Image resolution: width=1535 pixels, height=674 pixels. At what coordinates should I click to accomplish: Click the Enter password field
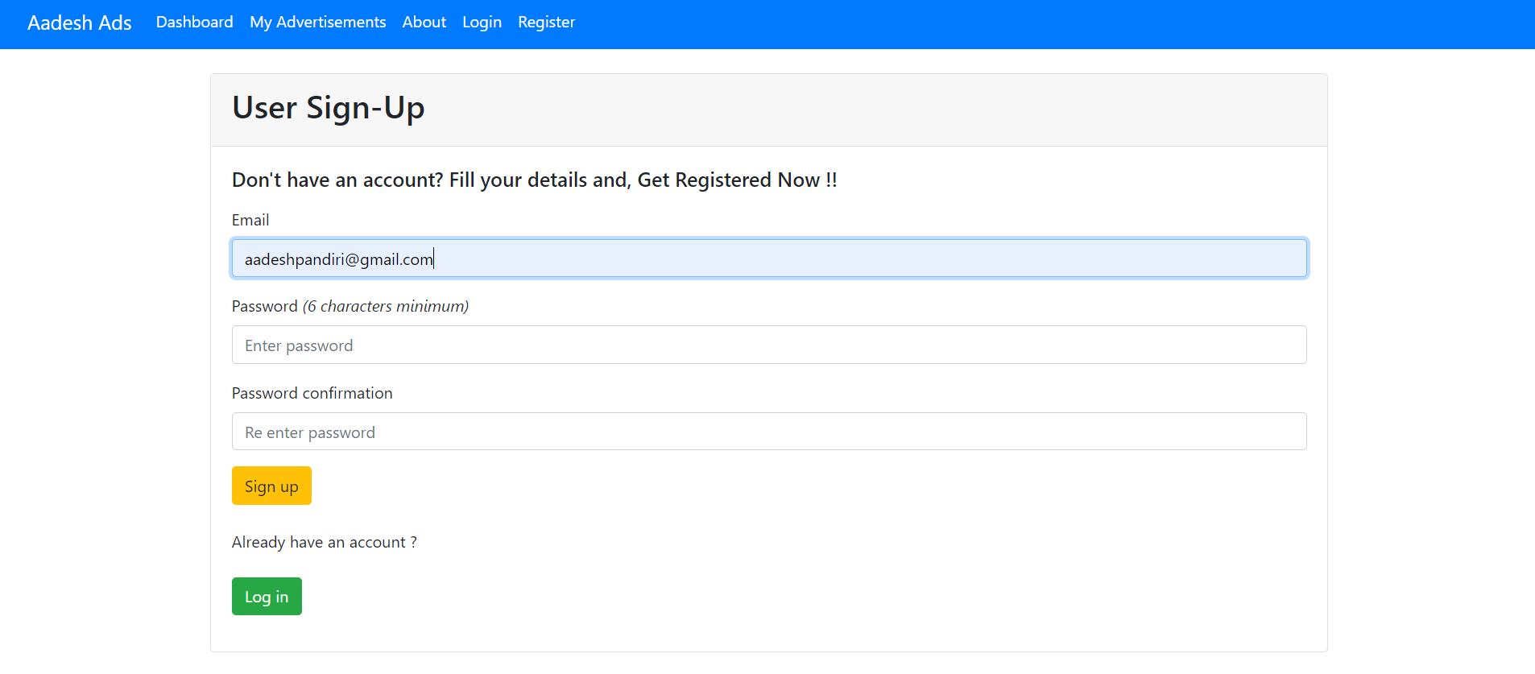(769, 345)
